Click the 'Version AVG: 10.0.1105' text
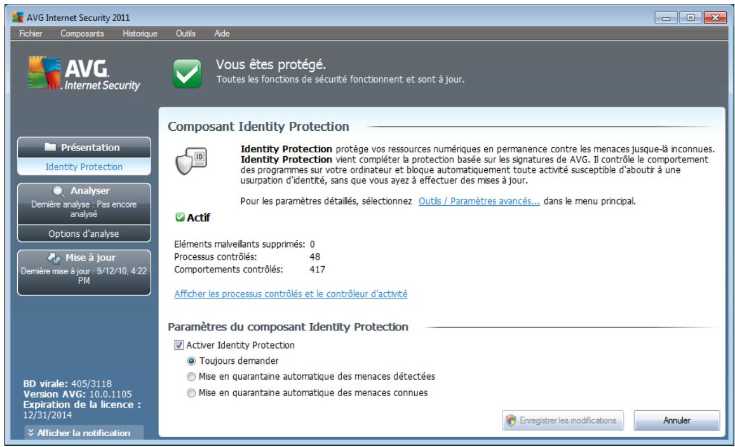735x447 pixels. [78, 394]
